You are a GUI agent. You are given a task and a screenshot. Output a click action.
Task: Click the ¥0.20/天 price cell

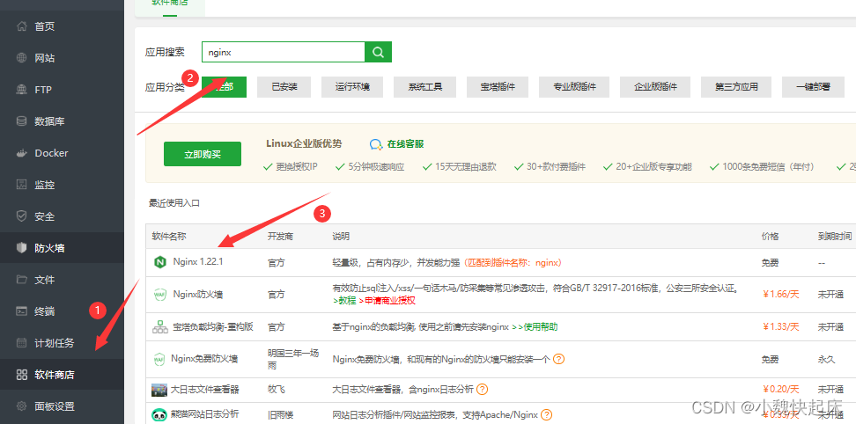780,390
